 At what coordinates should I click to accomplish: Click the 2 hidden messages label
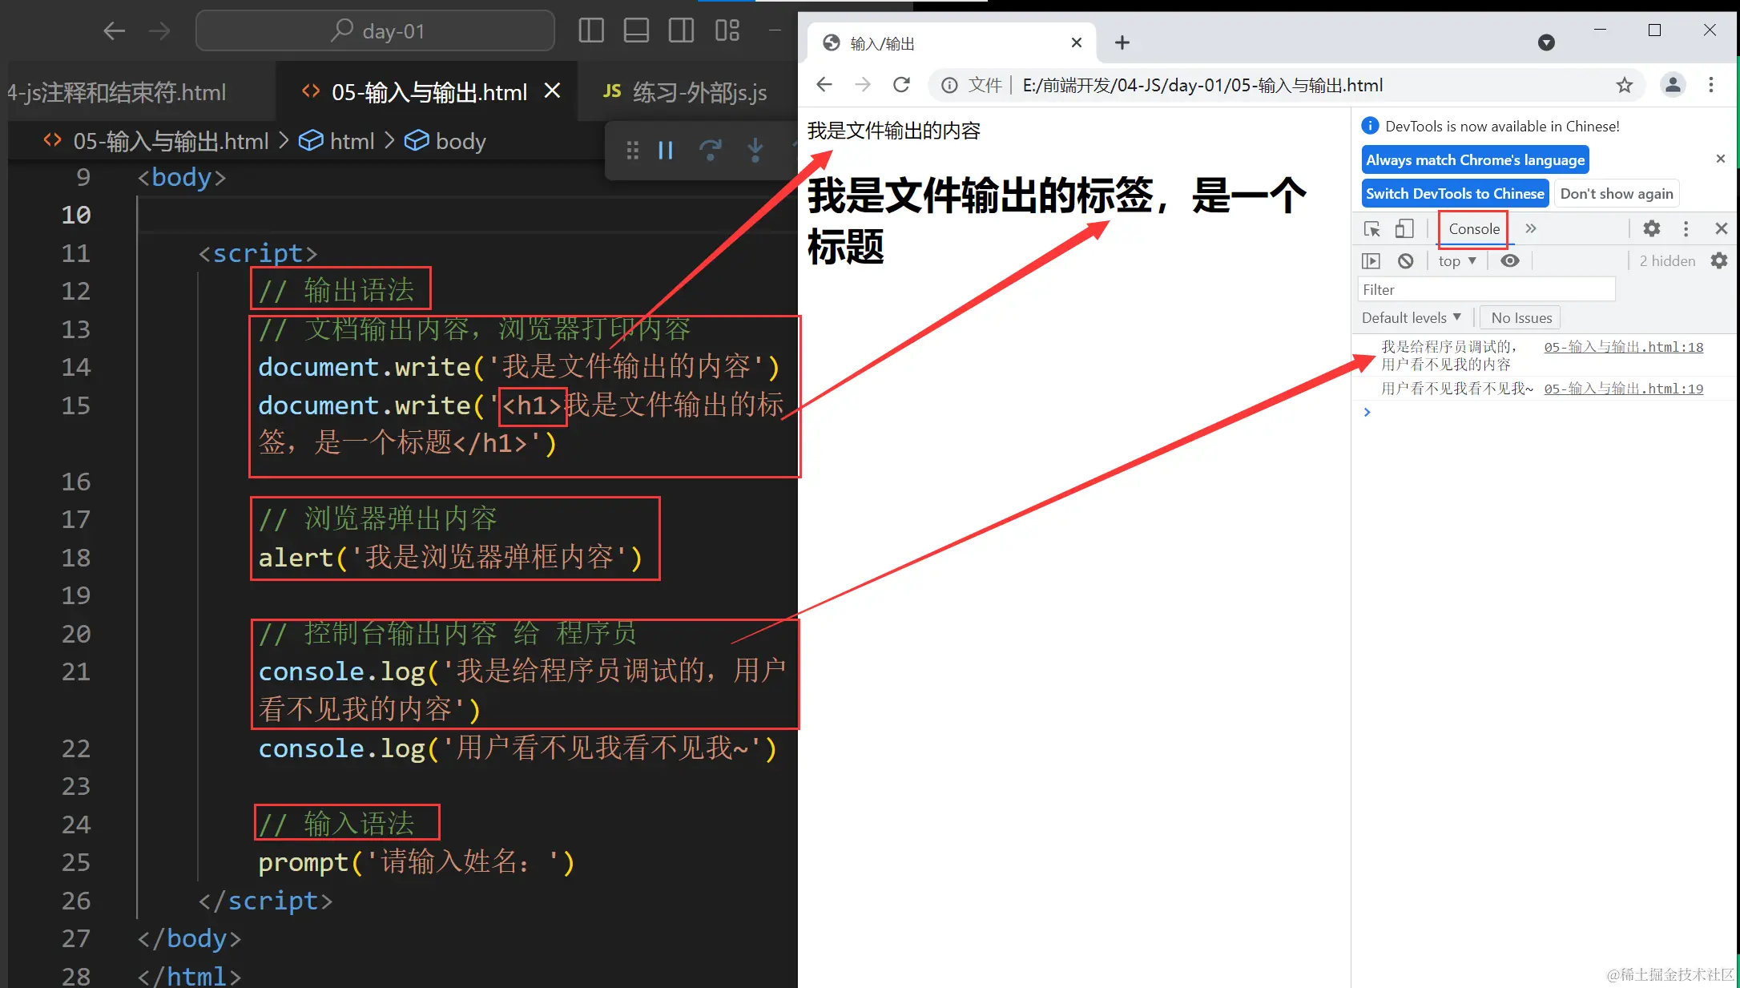(1667, 261)
